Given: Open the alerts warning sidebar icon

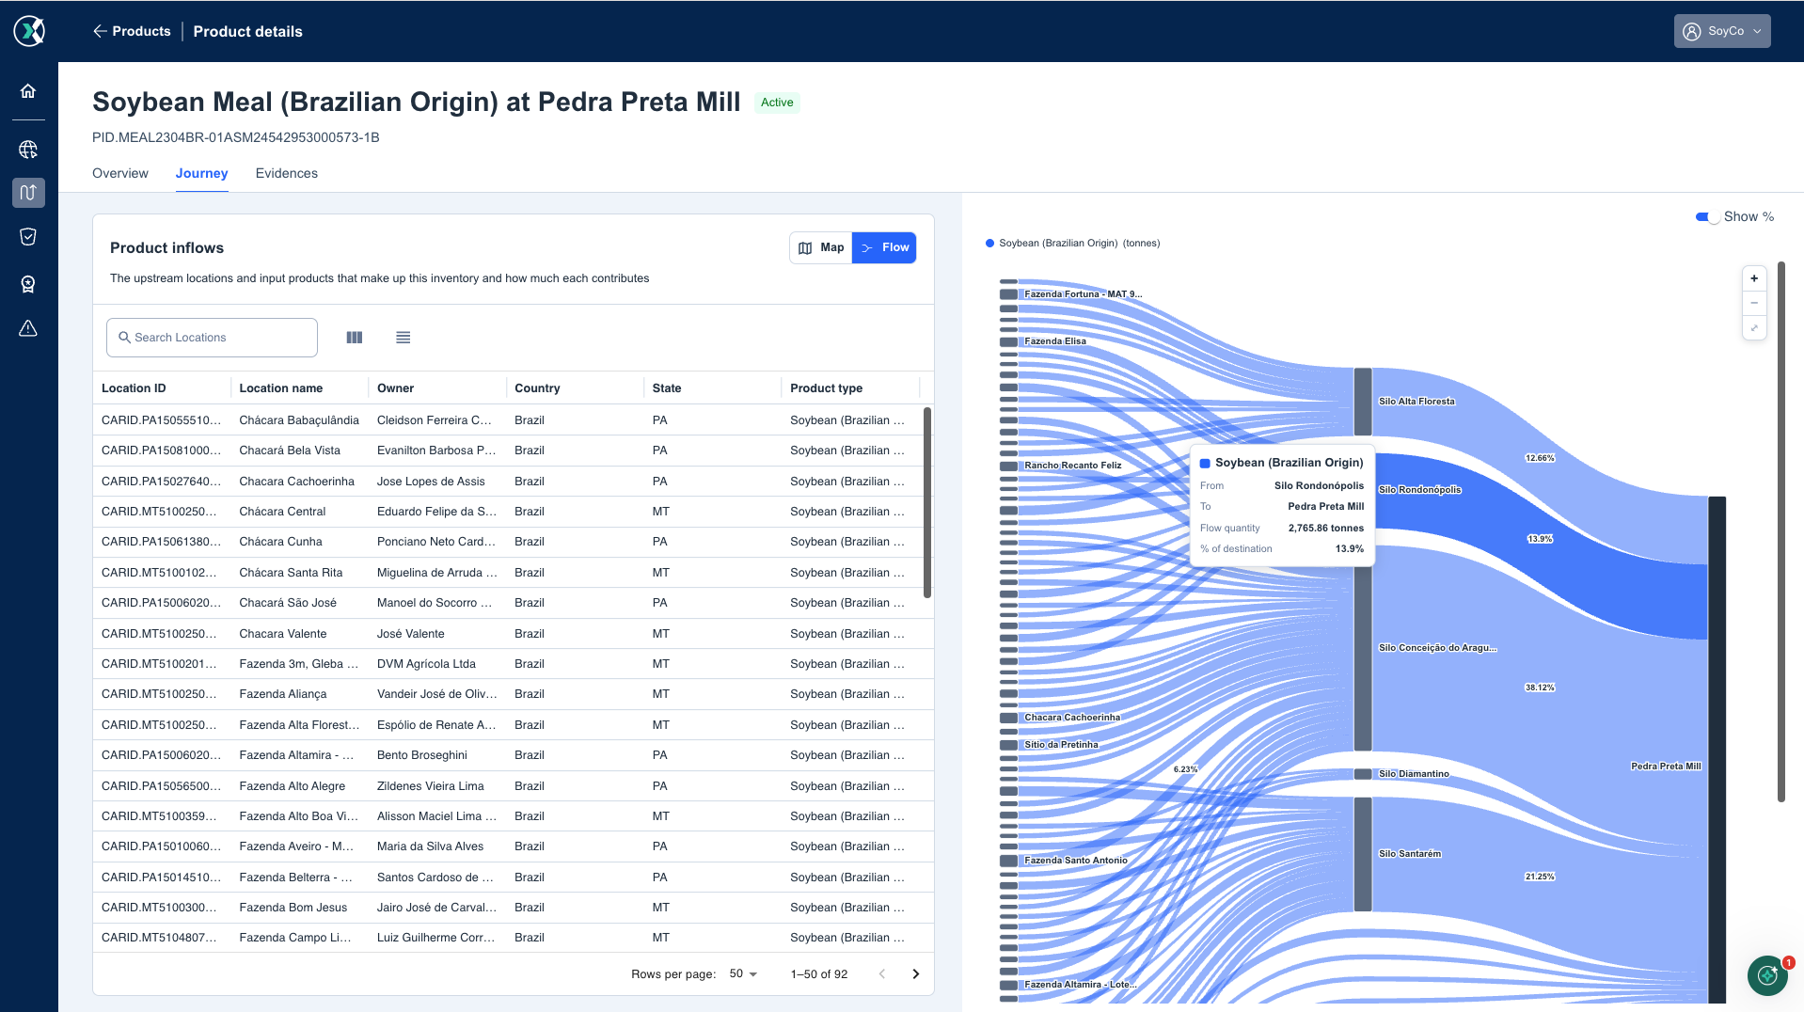Looking at the screenshot, I should (x=28, y=328).
